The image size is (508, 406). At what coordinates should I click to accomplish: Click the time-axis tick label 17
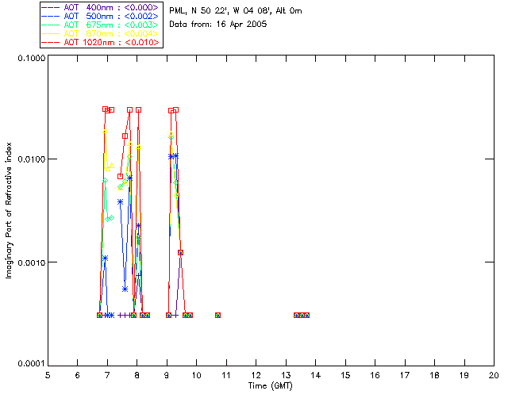[x=405, y=375]
